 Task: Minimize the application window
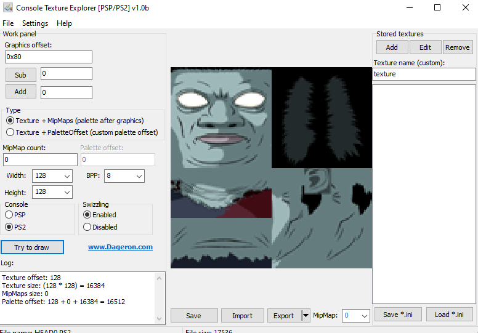410,7
